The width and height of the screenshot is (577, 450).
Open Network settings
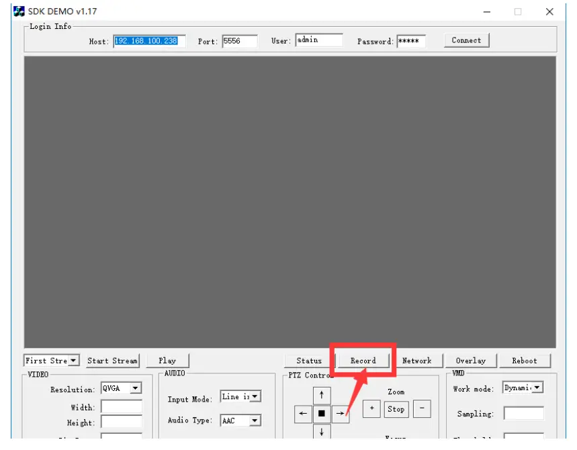[x=417, y=360]
